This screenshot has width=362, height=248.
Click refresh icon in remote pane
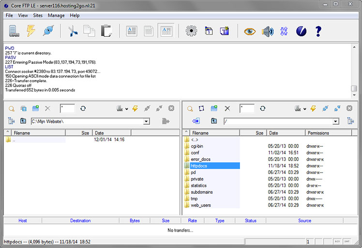(263, 108)
